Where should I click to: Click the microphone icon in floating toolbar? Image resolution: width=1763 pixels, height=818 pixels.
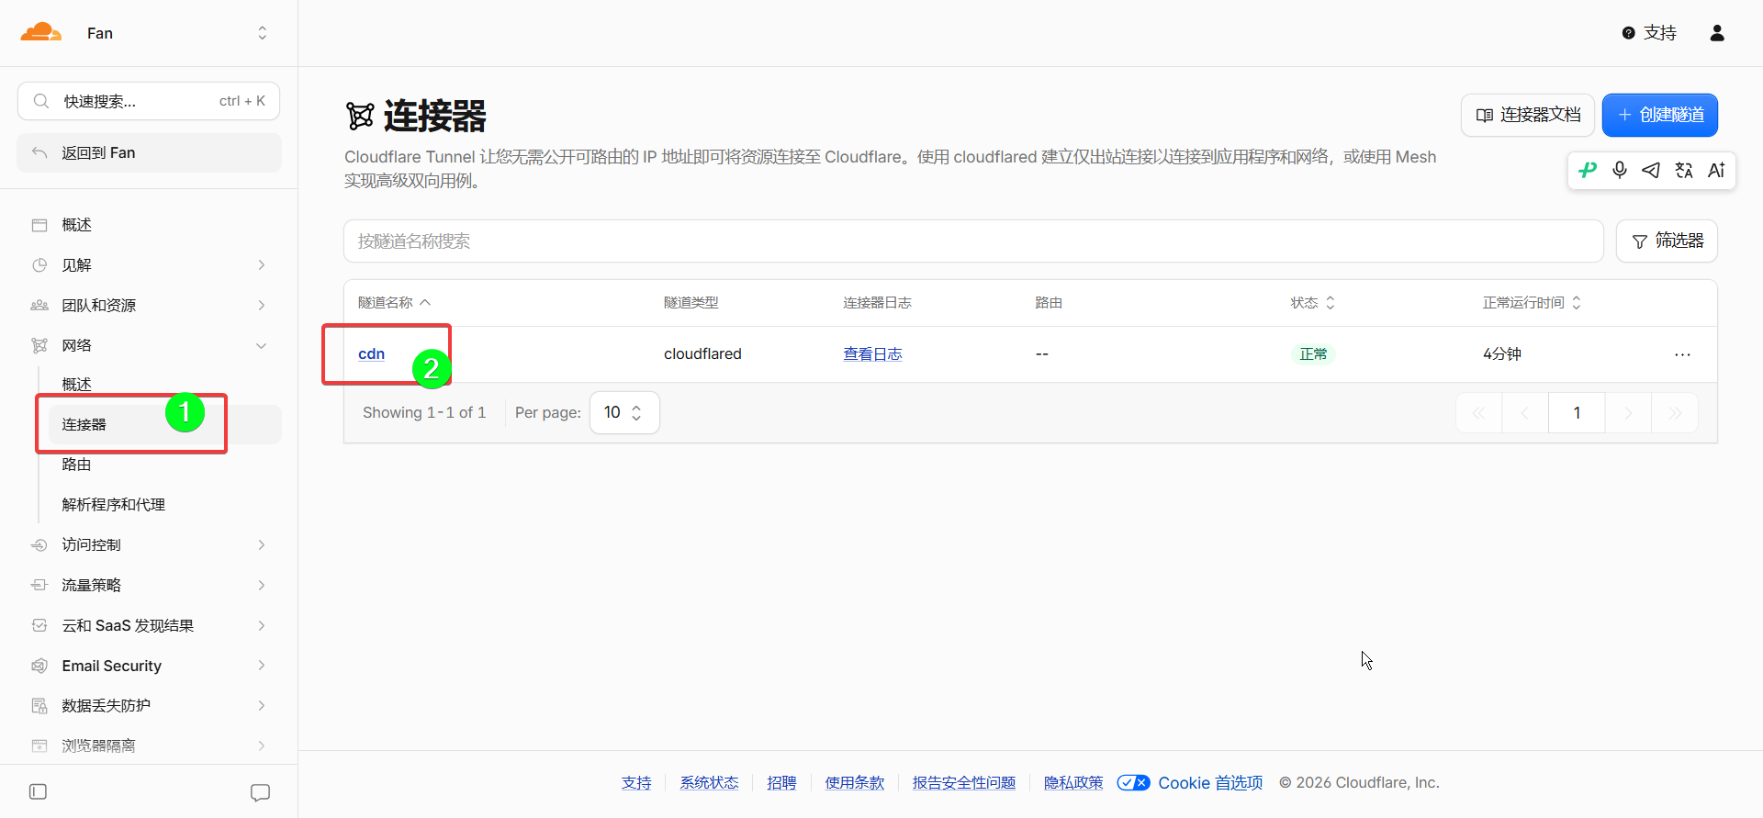tap(1620, 170)
